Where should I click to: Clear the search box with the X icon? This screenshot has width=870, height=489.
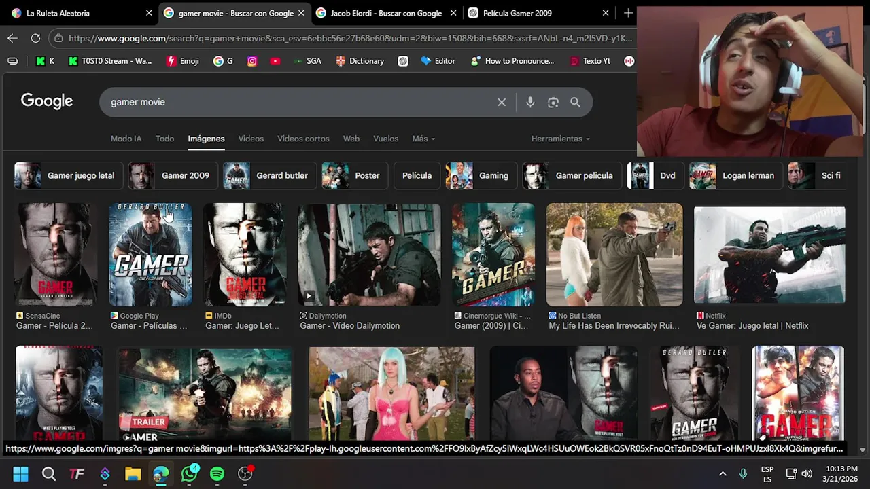pos(502,102)
